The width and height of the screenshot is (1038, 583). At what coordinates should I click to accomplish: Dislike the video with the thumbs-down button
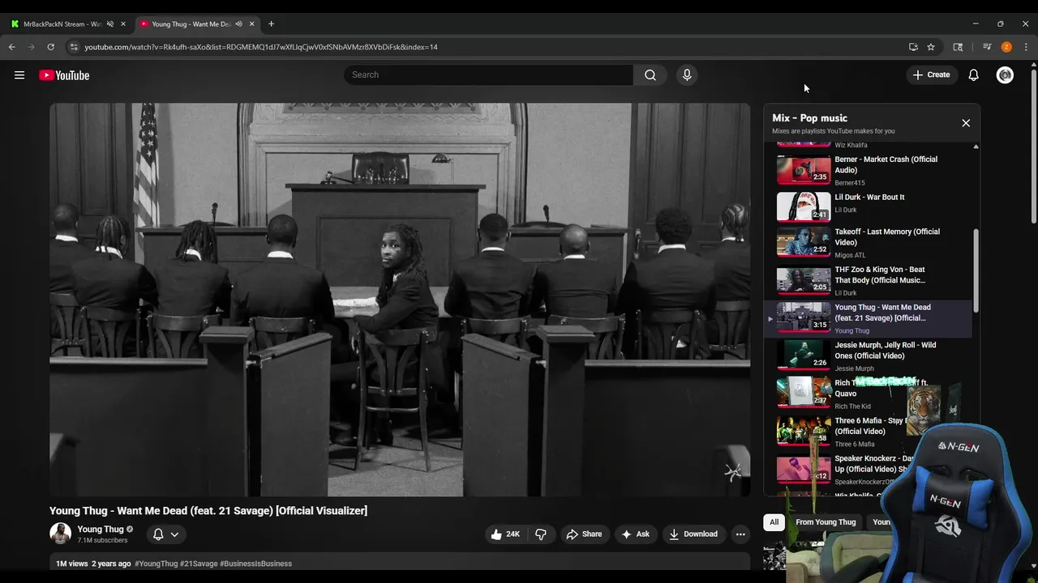click(x=541, y=534)
